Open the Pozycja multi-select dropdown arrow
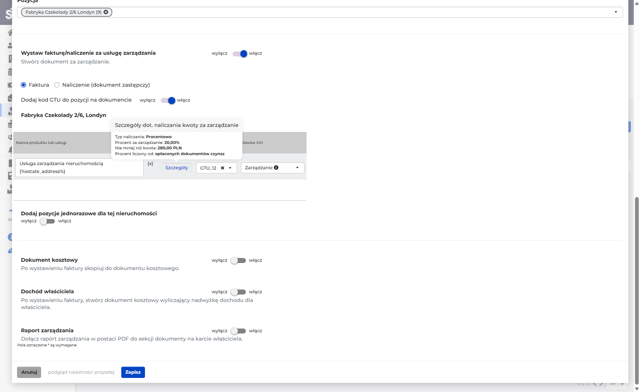 (615, 12)
